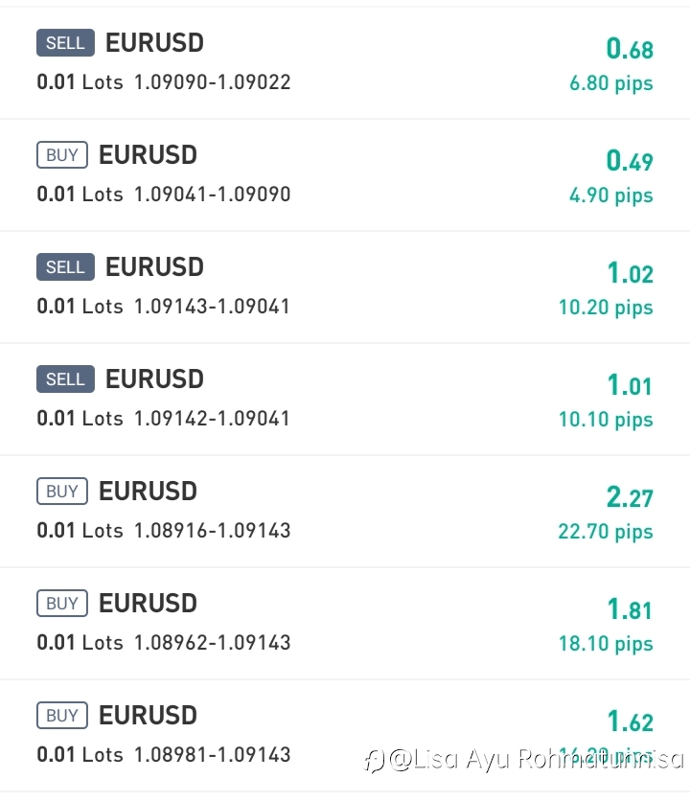
Task: Click the 1.81 profit amount
Action: click(630, 609)
